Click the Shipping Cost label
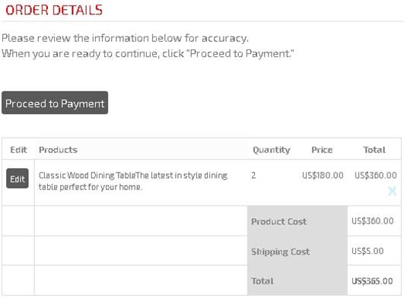 point(280,252)
